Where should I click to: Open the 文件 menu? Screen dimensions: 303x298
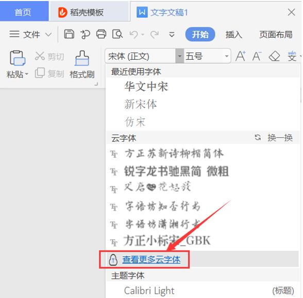point(30,35)
